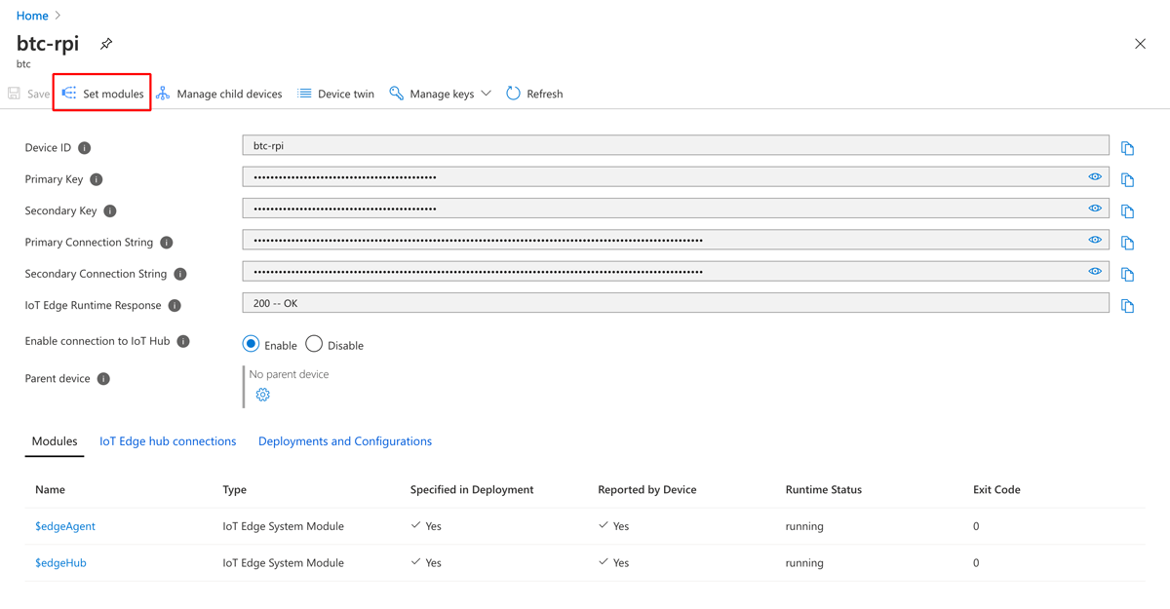Screen dimensions: 1170x609
Task: Switch to IoT Edge hub connections tab
Action: click(168, 441)
